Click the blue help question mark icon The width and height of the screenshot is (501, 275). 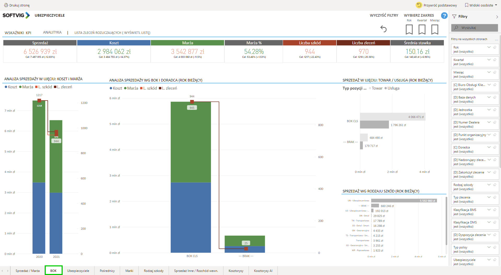(x=444, y=16)
